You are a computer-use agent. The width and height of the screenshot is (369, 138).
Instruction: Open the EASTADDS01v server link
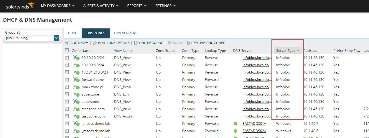[x=254, y=124]
